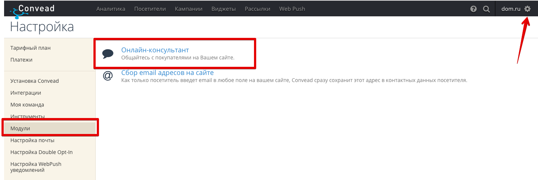Switch to the Web Push section
This screenshot has height=180, width=538.
[x=292, y=9]
